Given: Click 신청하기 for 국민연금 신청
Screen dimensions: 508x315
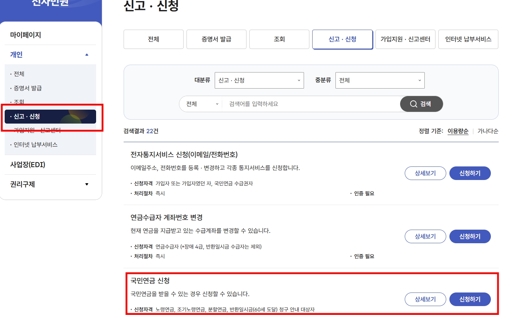Looking at the screenshot, I should (470, 299).
